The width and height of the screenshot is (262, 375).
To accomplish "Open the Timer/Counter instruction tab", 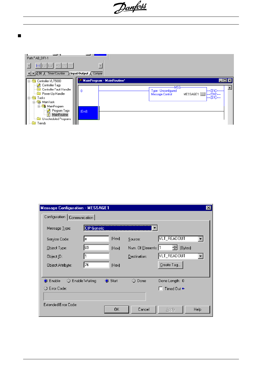I will click(x=56, y=74).
